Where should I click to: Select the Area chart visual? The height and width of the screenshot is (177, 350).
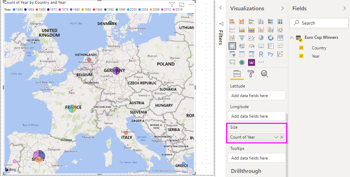[x=242, y=29]
